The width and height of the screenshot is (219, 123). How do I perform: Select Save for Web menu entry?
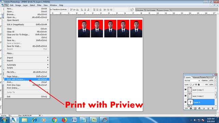click(x=27, y=46)
